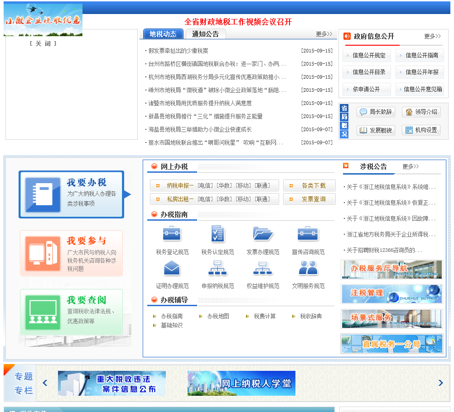Screen dimensions: 454x412
Task: Advance 专题专栏 carousel with right arrow
Action: click(x=440, y=383)
